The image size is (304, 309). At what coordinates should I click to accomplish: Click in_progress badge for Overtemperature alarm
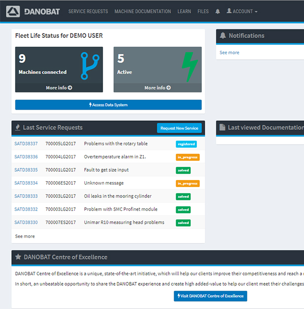pyautogui.click(x=188, y=157)
